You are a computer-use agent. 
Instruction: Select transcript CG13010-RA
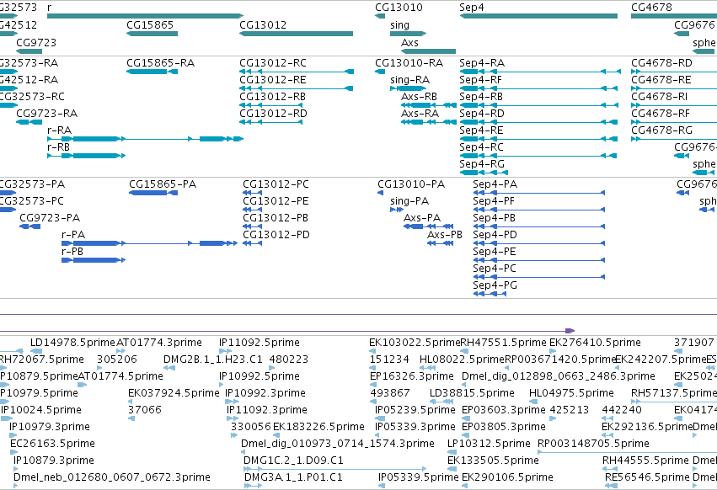380,72
